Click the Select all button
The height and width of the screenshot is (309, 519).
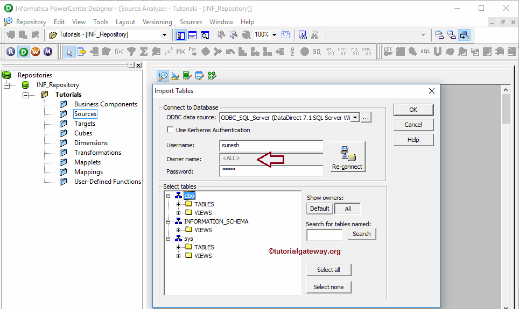(328, 270)
